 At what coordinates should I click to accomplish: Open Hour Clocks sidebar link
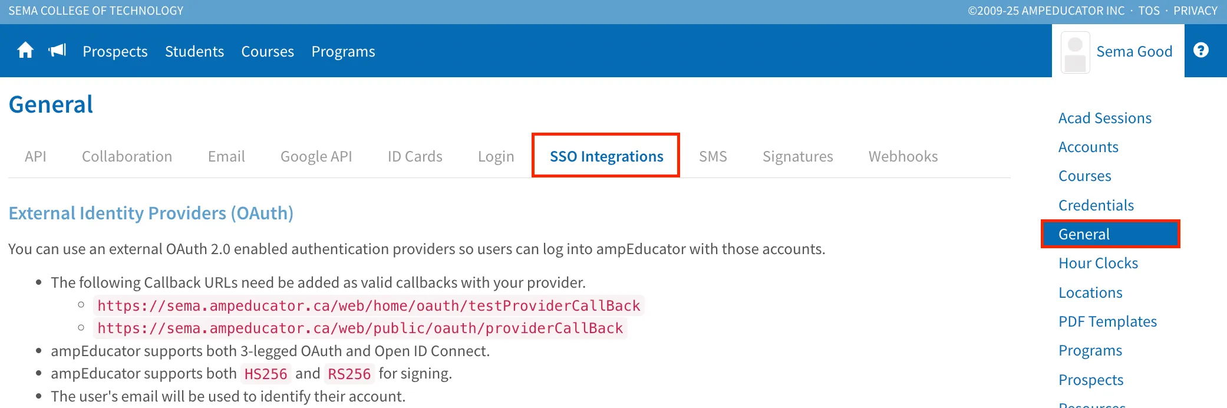[x=1098, y=263]
